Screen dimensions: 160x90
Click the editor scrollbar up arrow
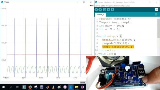[x=158, y=18]
